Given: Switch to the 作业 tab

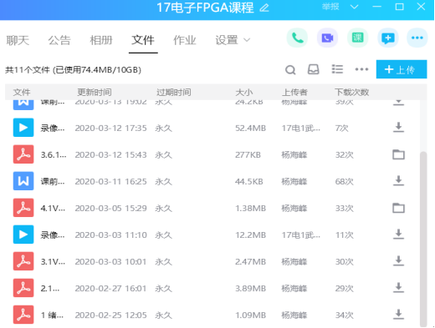Looking at the screenshot, I should tap(185, 40).
